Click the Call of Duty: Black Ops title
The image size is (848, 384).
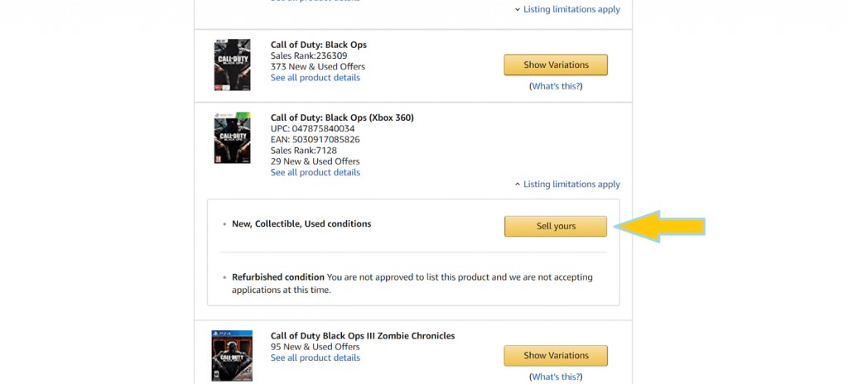click(x=319, y=45)
